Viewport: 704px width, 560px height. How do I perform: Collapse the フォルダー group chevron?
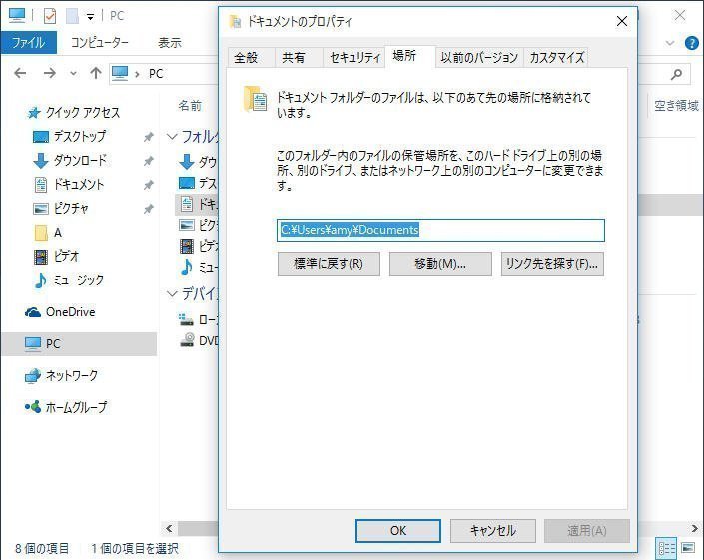pos(172,137)
